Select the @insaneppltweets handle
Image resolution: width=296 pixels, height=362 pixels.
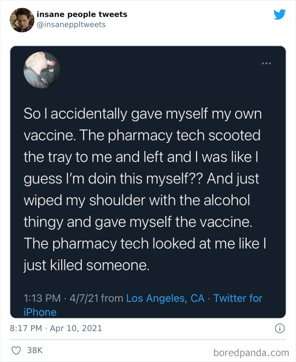click(x=71, y=25)
